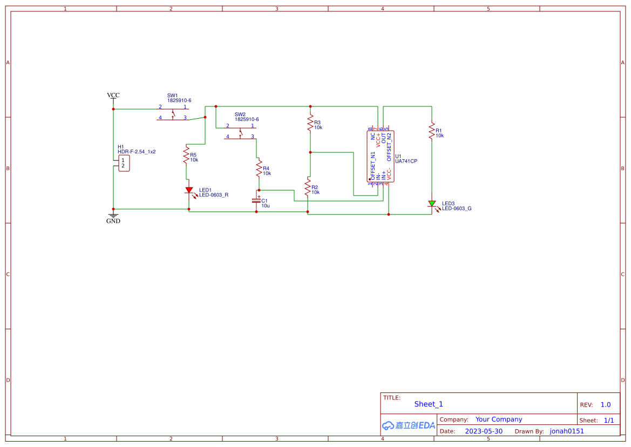Toggle switch SW1 in the schematic
The image size is (631, 447).
click(x=172, y=112)
